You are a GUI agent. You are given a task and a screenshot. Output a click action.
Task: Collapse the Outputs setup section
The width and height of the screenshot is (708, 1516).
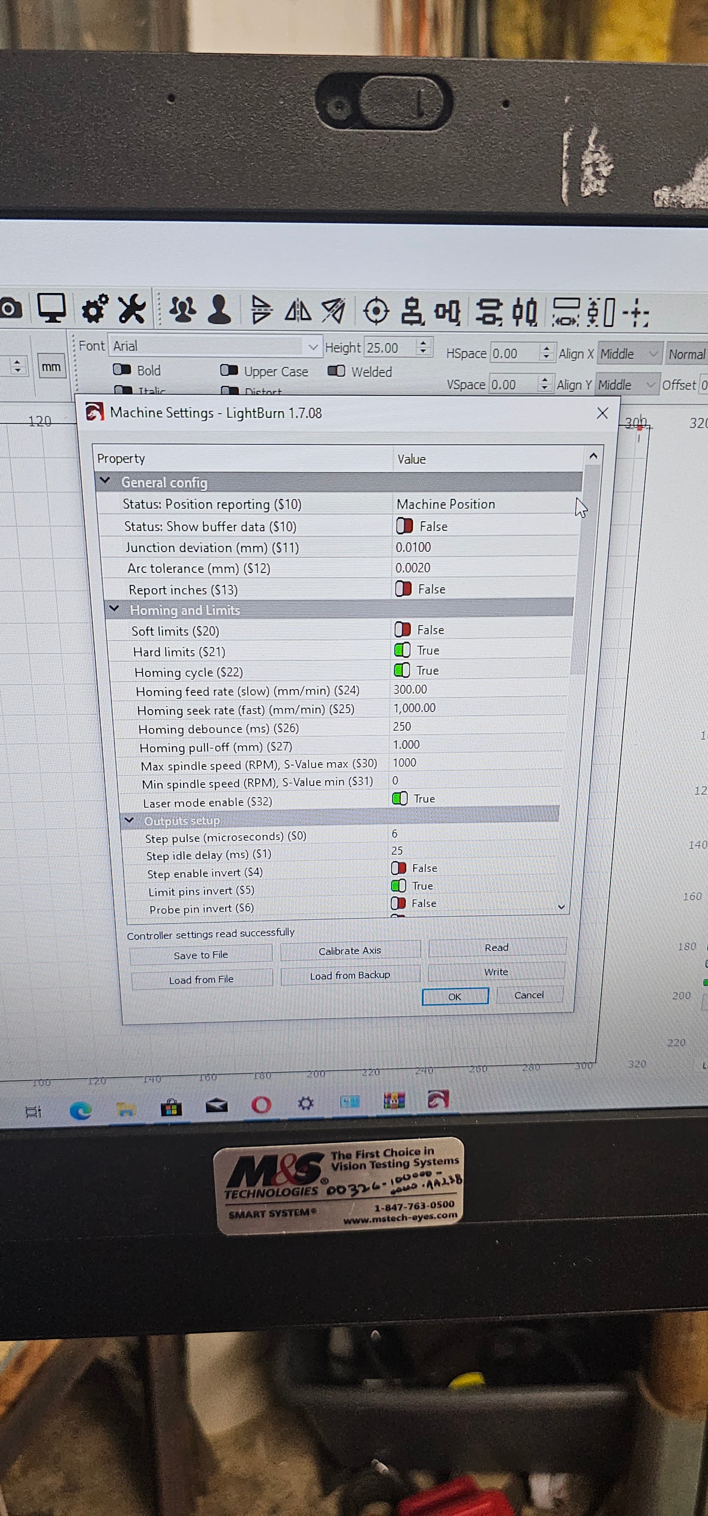click(x=129, y=820)
